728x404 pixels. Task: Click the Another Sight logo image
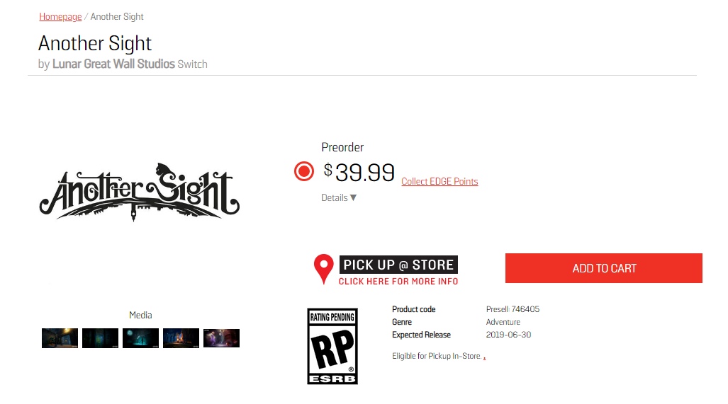click(x=139, y=192)
